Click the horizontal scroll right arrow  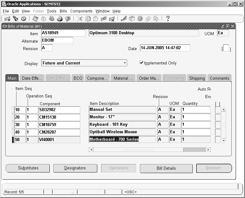[208, 149]
